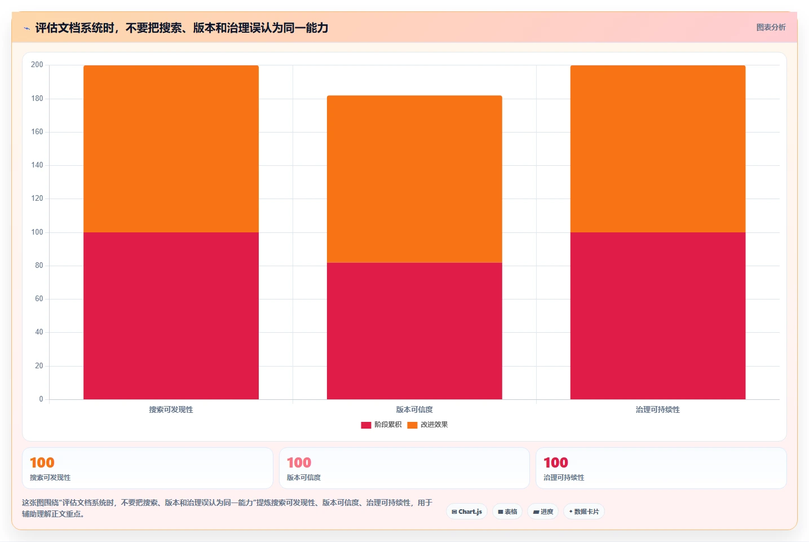Click the 搜索可发现性 x-axis label
The image size is (809, 542).
(171, 409)
